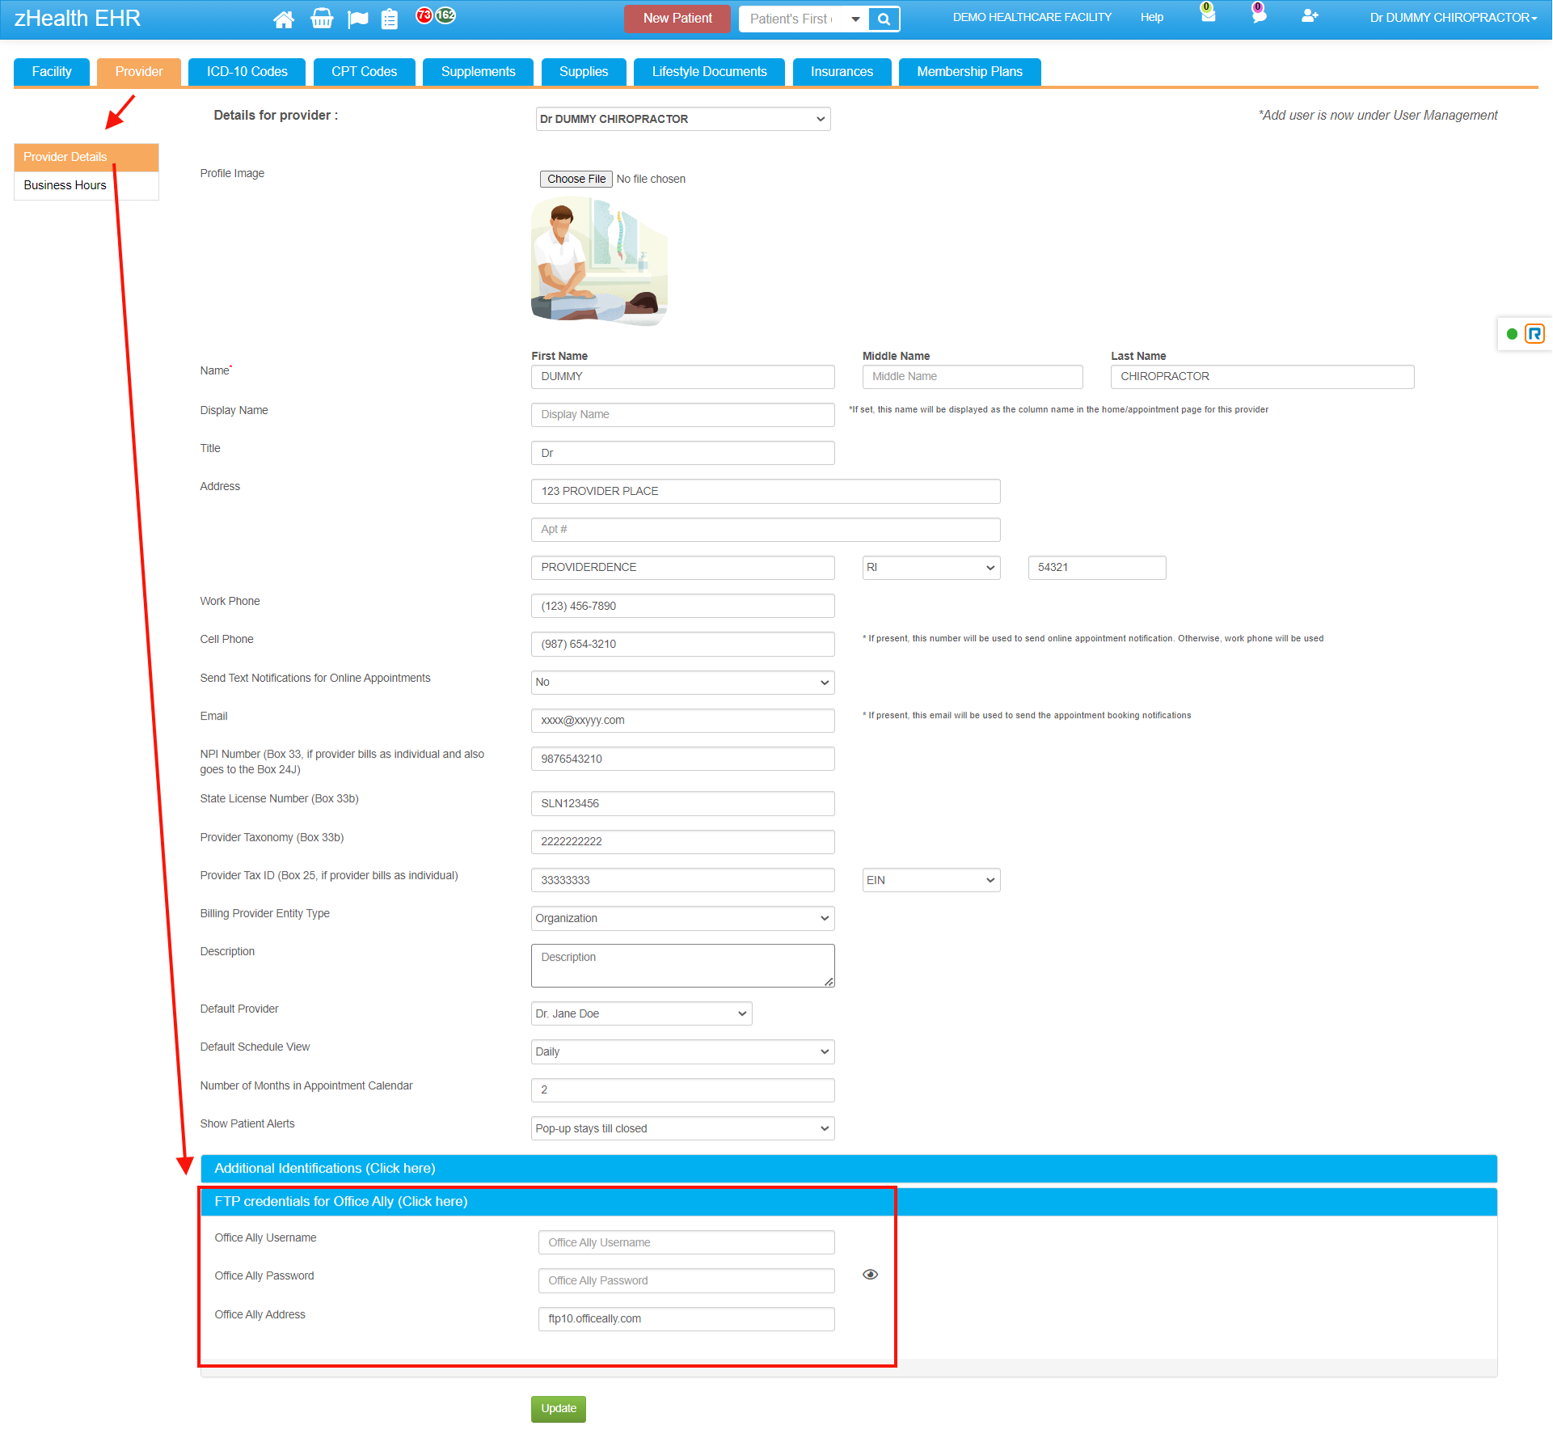Screen dimensions: 1553x1438
Task: Click the Title input field
Action: pyautogui.click(x=683, y=454)
